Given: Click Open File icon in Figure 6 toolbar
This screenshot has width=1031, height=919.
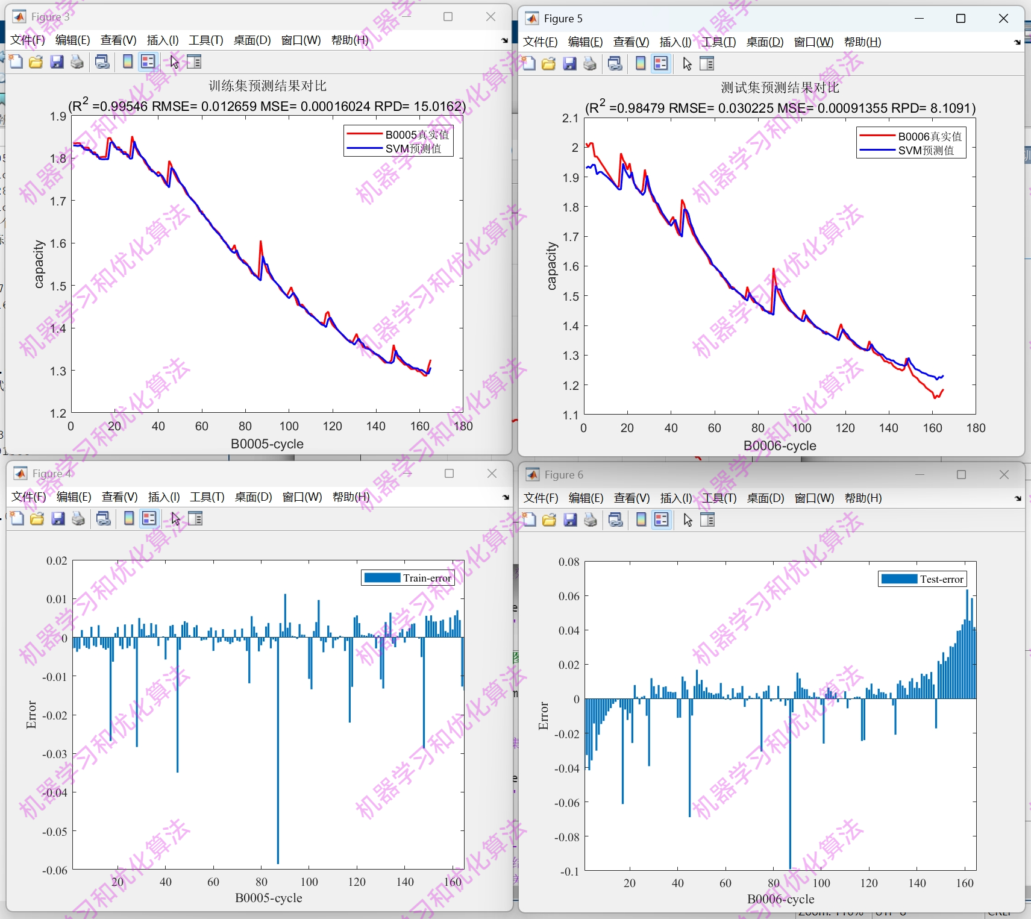Looking at the screenshot, I should (x=550, y=519).
